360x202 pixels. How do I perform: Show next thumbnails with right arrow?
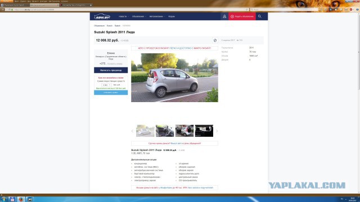(x=217, y=131)
